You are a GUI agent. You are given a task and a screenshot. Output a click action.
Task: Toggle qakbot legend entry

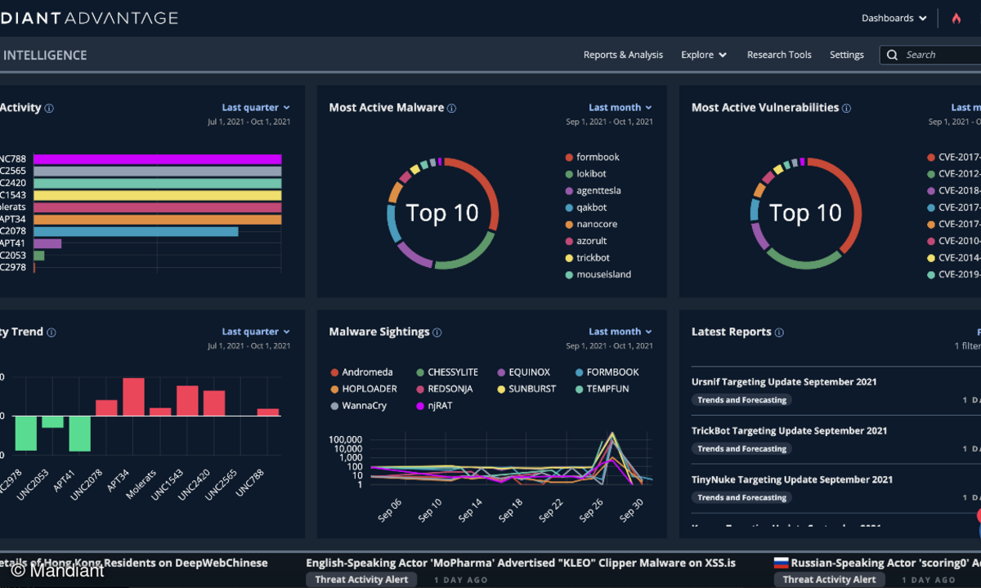[x=586, y=207]
